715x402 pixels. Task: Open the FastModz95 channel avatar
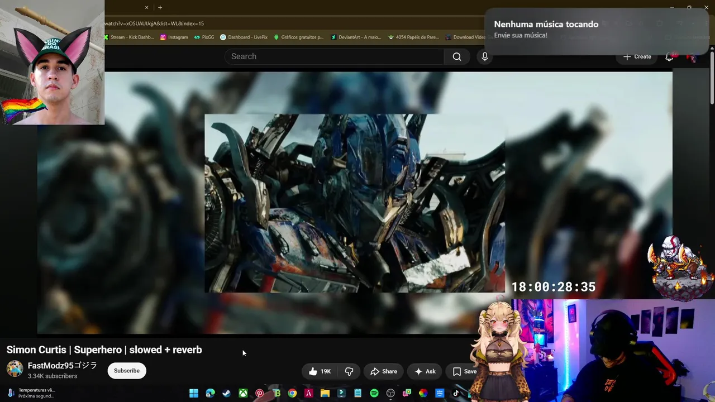[15, 369]
